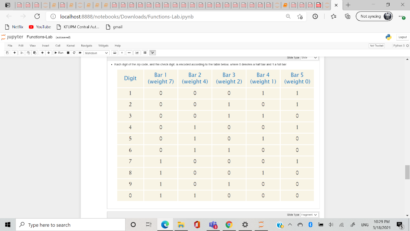Move selected cell down arrow
The image size is (410, 231).
click(48, 53)
